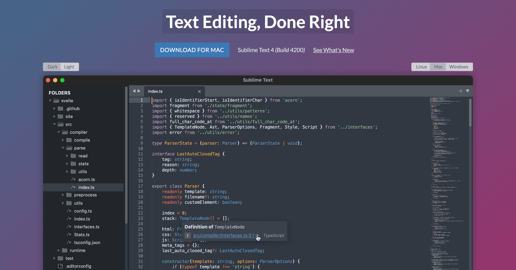This screenshot has width=516, height=270.
Task: Click the code minimap
Action: (x=447, y=183)
